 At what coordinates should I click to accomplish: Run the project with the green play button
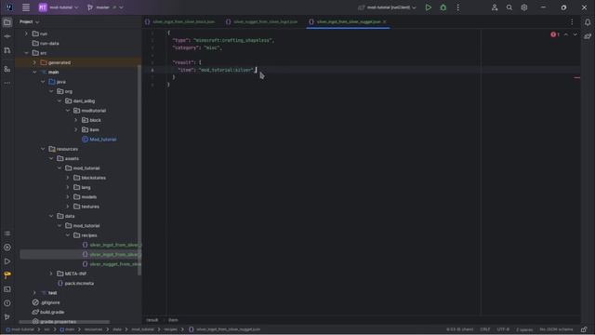click(428, 7)
